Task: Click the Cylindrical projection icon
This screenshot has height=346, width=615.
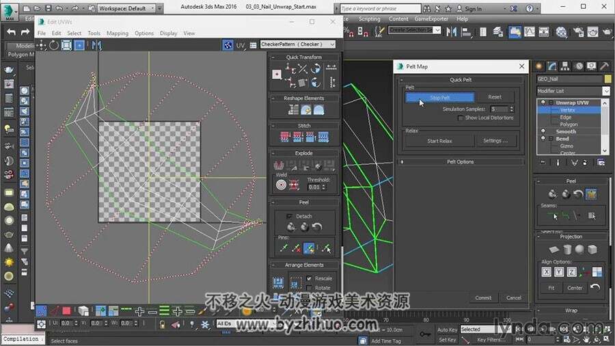Action: click(x=567, y=250)
